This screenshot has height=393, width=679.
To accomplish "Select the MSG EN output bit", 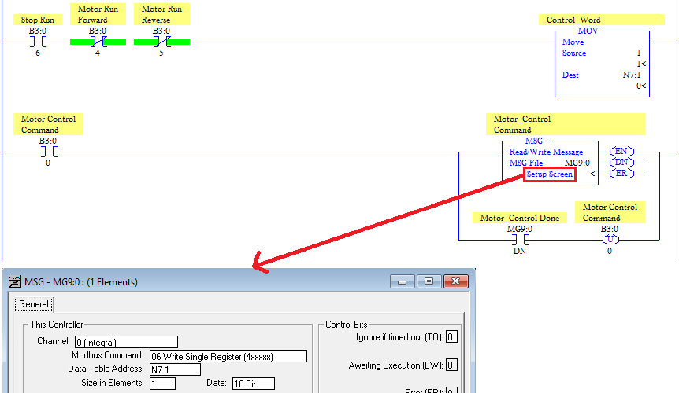I will (x=621, y=152).
